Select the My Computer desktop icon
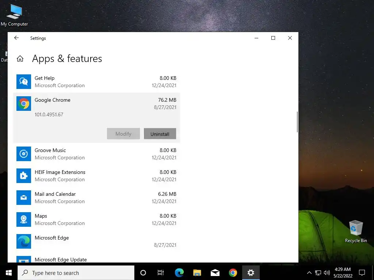This screenshot has width=374, height=280. 14,15
